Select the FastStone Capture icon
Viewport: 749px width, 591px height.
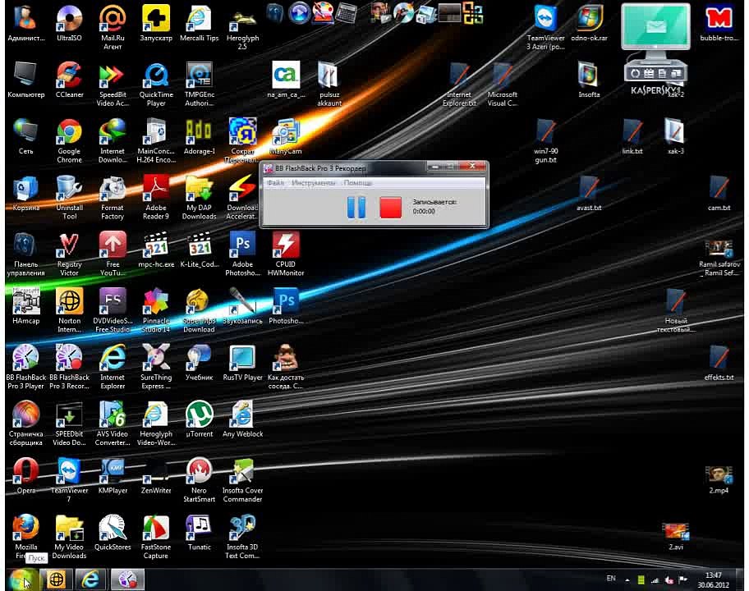(x=156, y=536)
